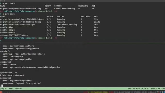
Task: Click the --- YAML document separator
Action: tap(2, 70)
